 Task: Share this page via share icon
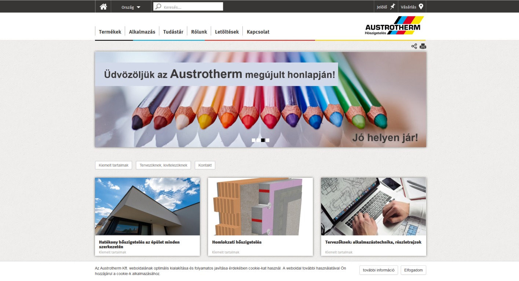[x=414, y=46]
